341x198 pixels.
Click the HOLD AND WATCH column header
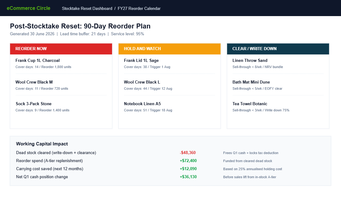pyautogui.click(x=170, y=49)
